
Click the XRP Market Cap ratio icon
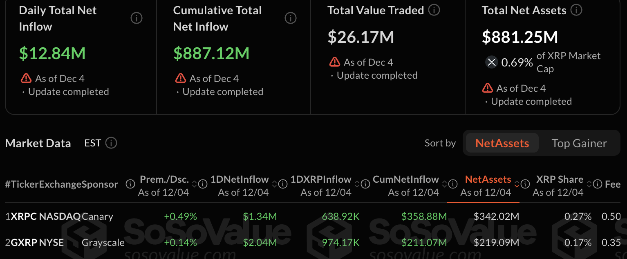pos(491,62)
